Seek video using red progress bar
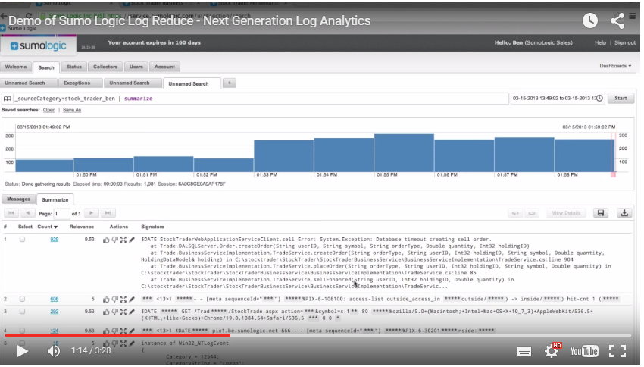This screenshot has width=644, height=367. click(x=117, y=336)
